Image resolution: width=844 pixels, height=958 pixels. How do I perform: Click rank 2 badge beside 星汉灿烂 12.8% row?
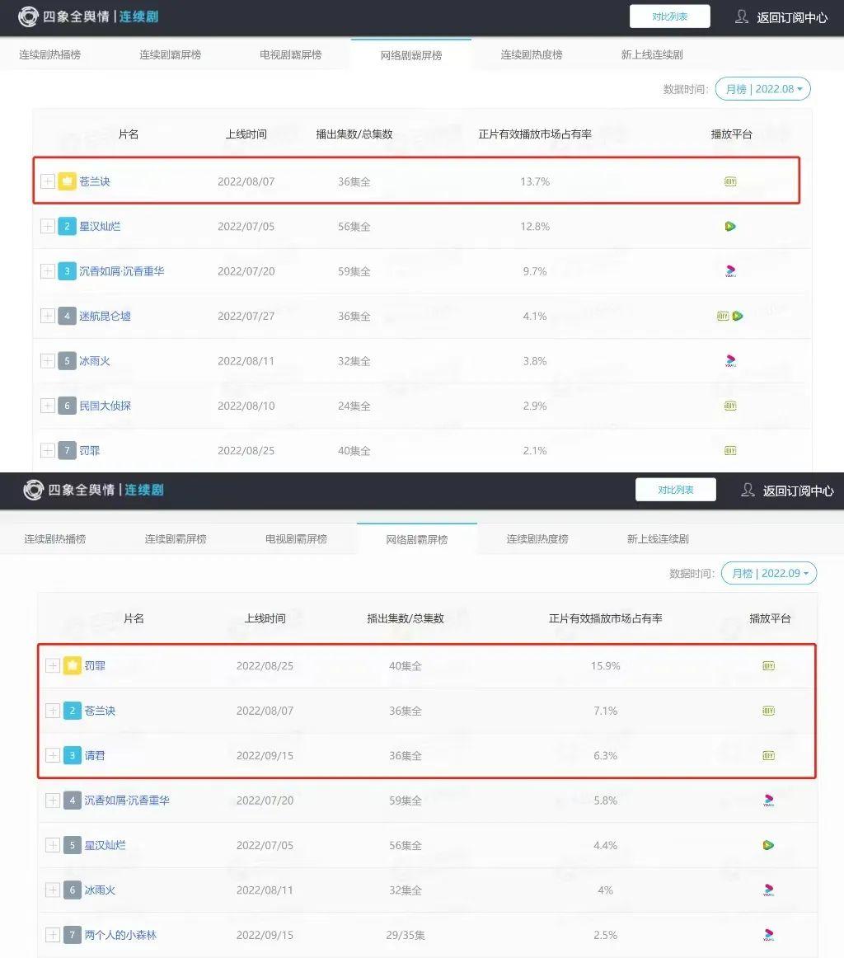68,226
